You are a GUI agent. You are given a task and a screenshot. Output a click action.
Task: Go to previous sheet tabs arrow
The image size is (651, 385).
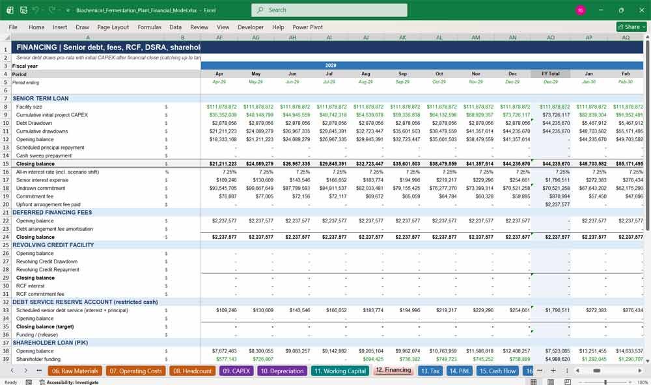tap(12, 371)
